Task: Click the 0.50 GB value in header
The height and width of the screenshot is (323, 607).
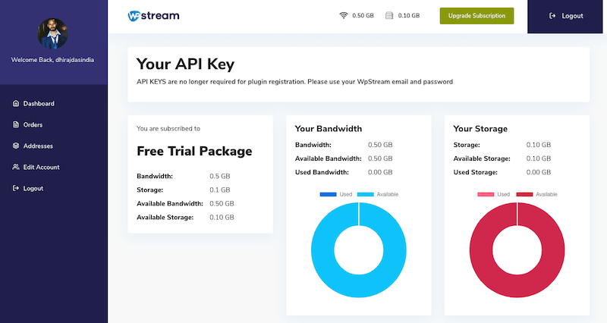Action: click(363, 15)
